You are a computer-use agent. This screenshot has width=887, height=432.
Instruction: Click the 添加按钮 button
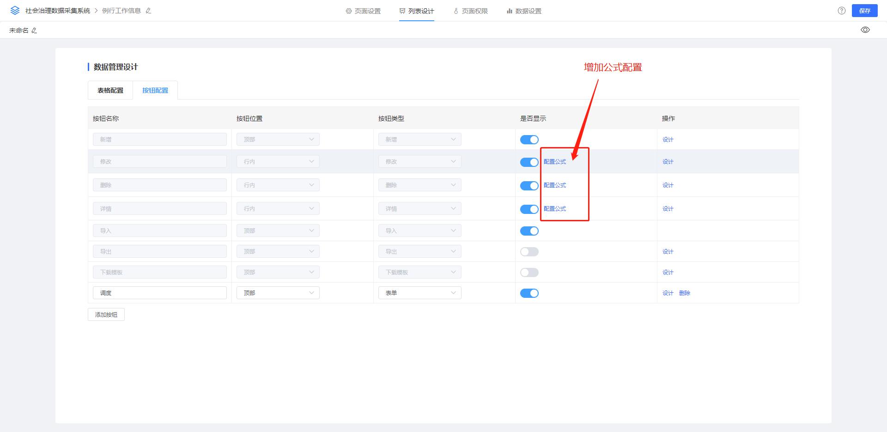[x=106, y=314]
